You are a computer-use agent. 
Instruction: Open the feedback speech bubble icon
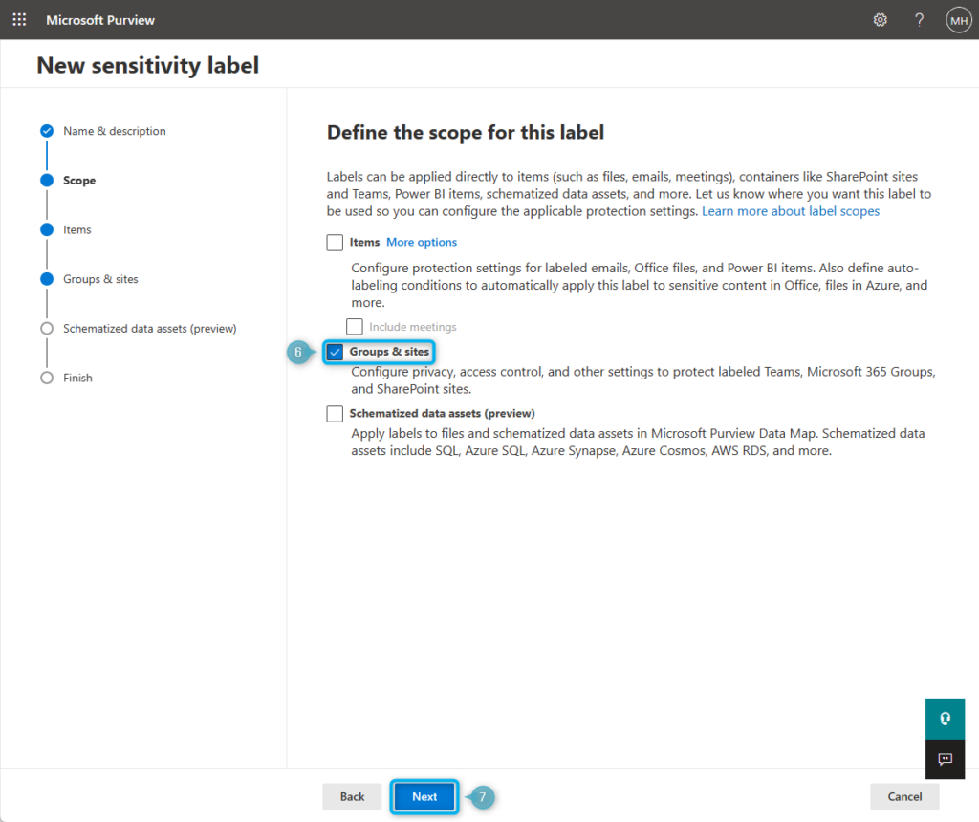click(945, 759)
